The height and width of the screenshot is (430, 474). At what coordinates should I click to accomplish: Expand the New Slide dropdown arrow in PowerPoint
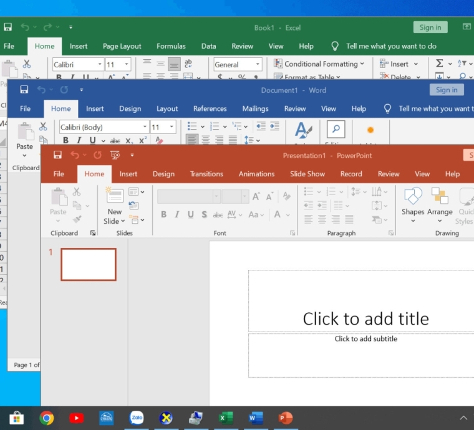click(123, 221)
